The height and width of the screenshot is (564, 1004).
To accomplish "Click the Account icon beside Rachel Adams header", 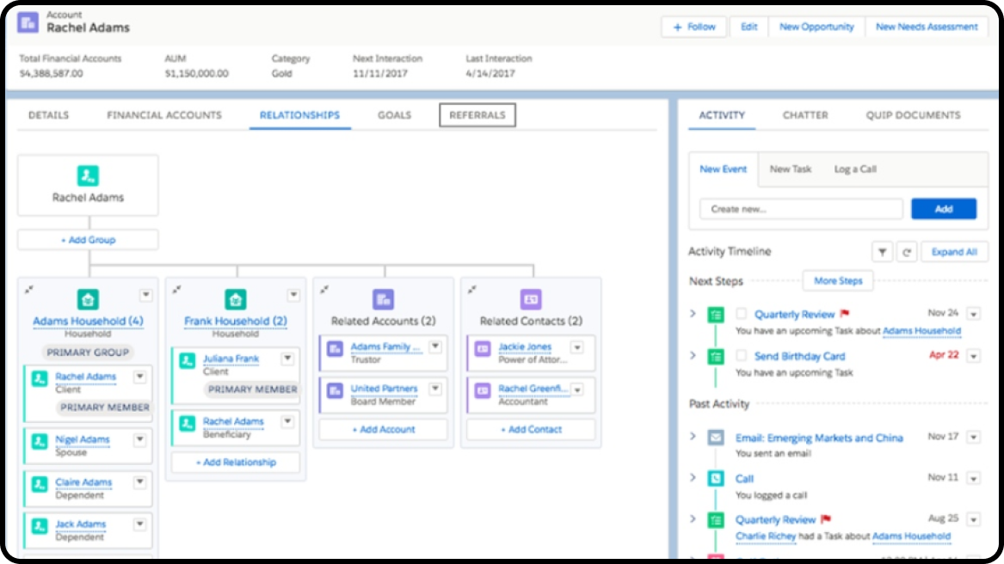I will [x=29, y=22].
